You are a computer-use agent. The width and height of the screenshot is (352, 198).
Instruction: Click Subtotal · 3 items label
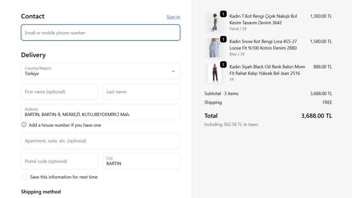coord(221,93)
